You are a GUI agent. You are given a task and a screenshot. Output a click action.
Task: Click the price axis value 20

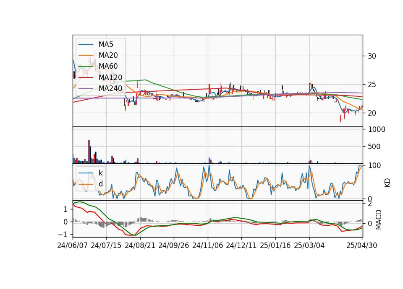372,113
